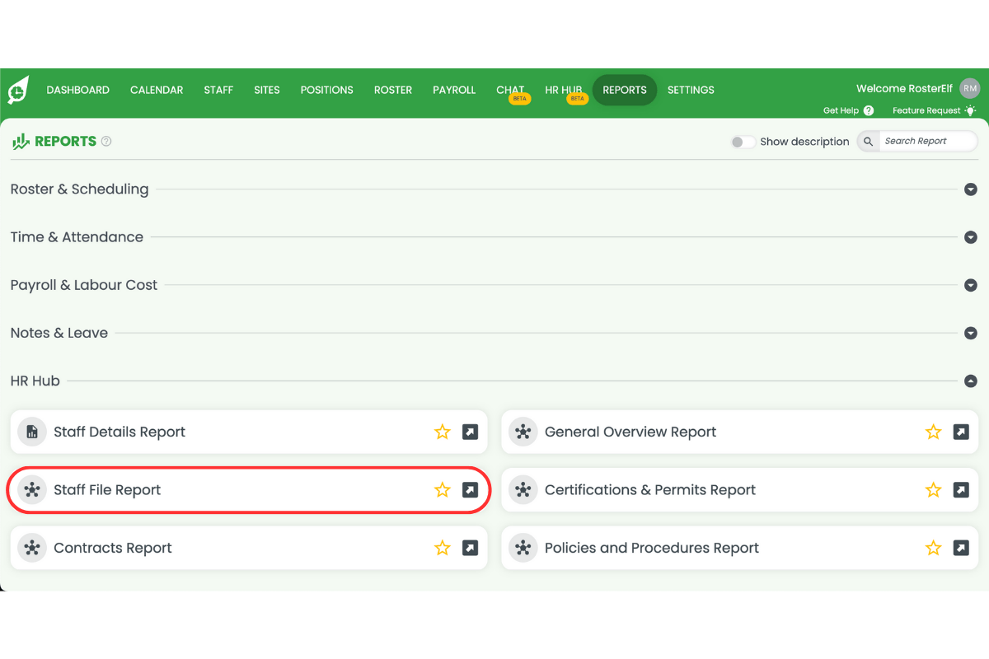Click the Feature Request link
989x659 pixels.
point(929,110)
